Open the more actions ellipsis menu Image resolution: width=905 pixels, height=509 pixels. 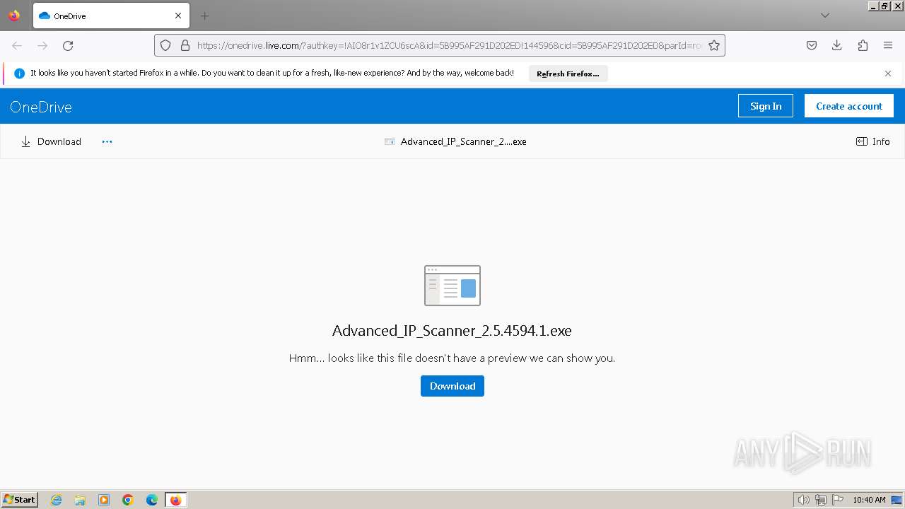[x=107, y=141]
